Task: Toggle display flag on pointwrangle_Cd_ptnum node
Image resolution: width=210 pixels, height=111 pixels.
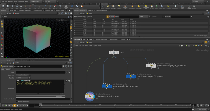Action: tap(94, 96)
